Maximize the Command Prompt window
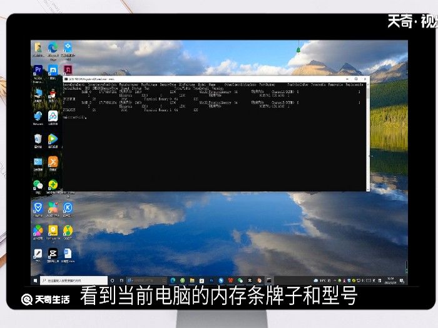438x328 pixels. (x=356, y=79)
